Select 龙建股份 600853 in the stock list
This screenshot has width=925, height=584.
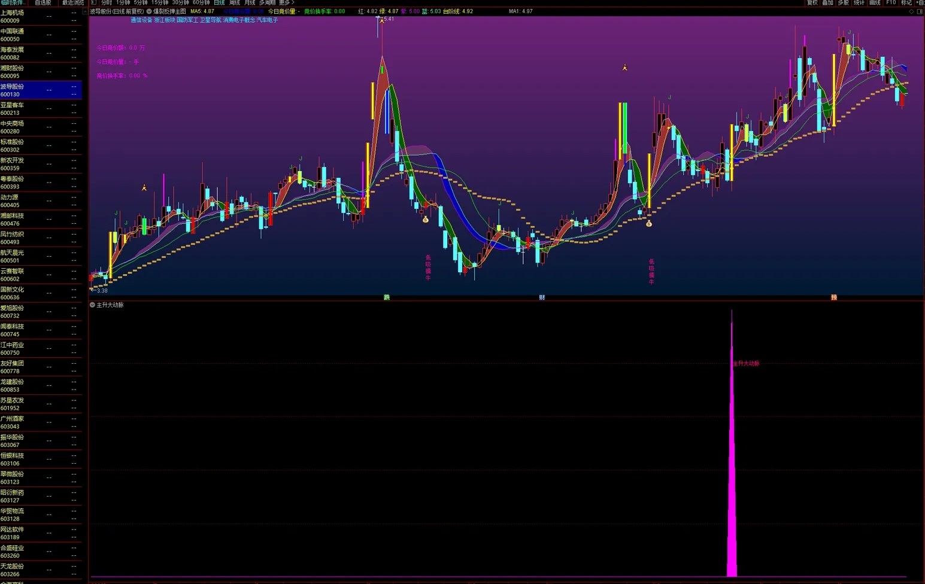(41, 386)
